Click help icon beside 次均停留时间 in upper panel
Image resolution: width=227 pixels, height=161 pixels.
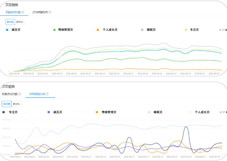(x=50, y=12)
